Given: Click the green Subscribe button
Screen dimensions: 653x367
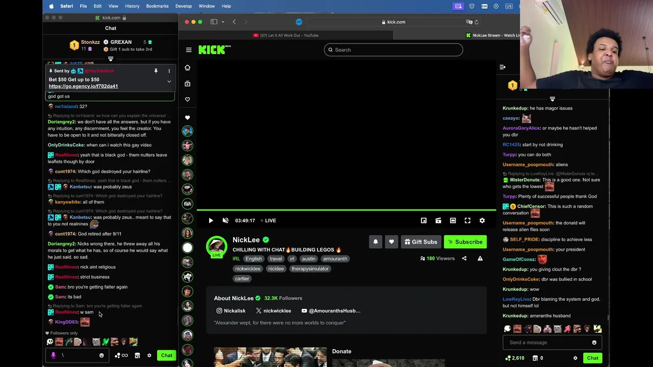Looking at the screenshot, I should point(465,242).
